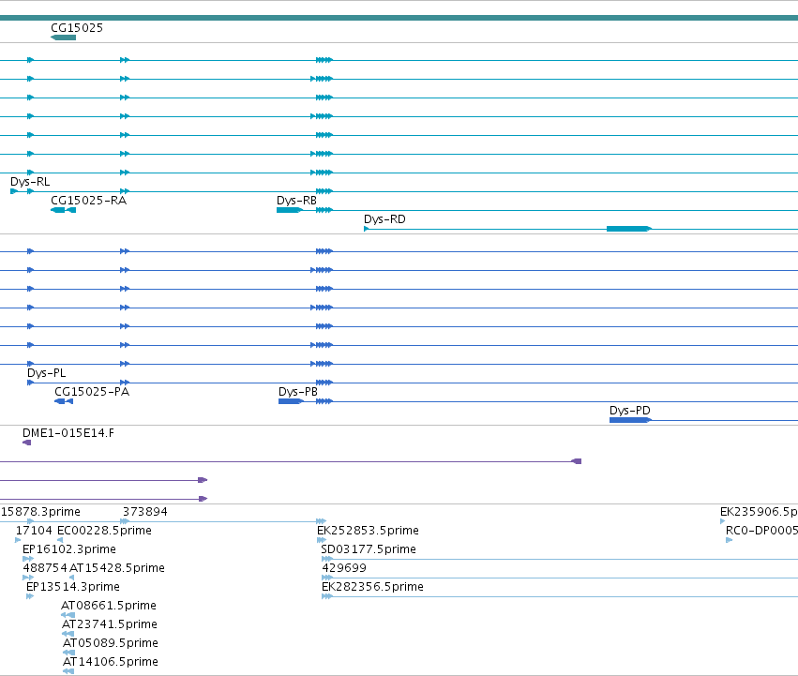This screenshot has height=676, width=798.
Task: Select the arrow glyph under AT08661.5prime
Action: click(68, 615)
